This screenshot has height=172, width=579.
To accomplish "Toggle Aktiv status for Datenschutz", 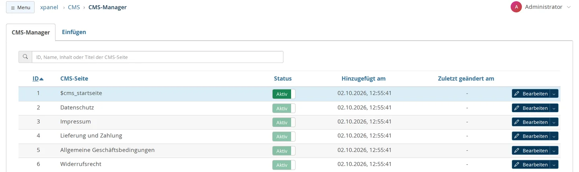I will (x=284, y=108).
